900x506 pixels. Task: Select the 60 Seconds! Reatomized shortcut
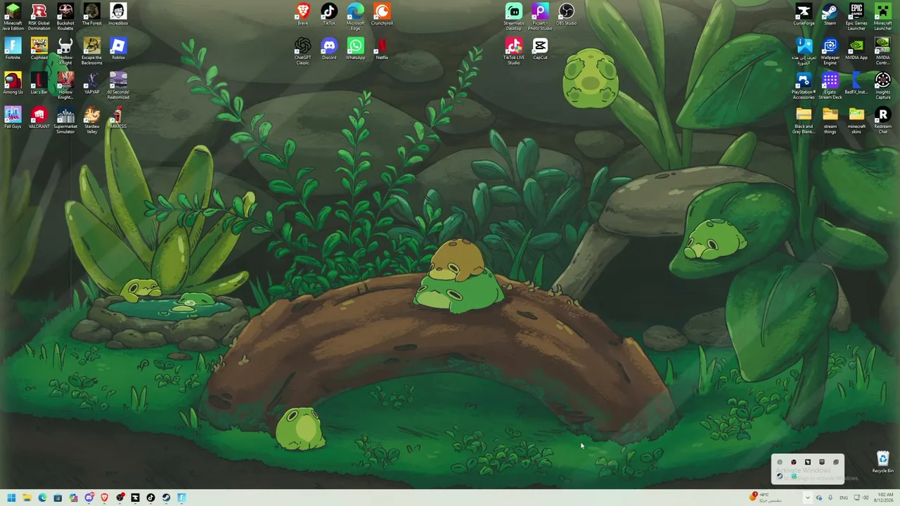coord(118,86)
